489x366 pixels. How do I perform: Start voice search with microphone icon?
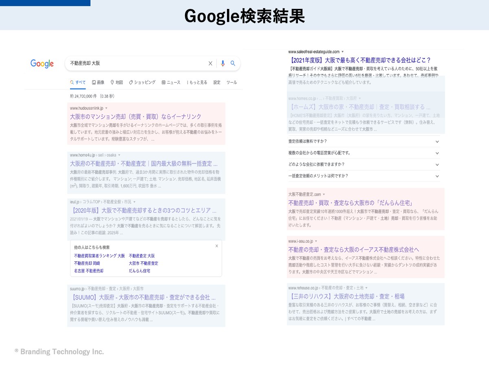222,63
